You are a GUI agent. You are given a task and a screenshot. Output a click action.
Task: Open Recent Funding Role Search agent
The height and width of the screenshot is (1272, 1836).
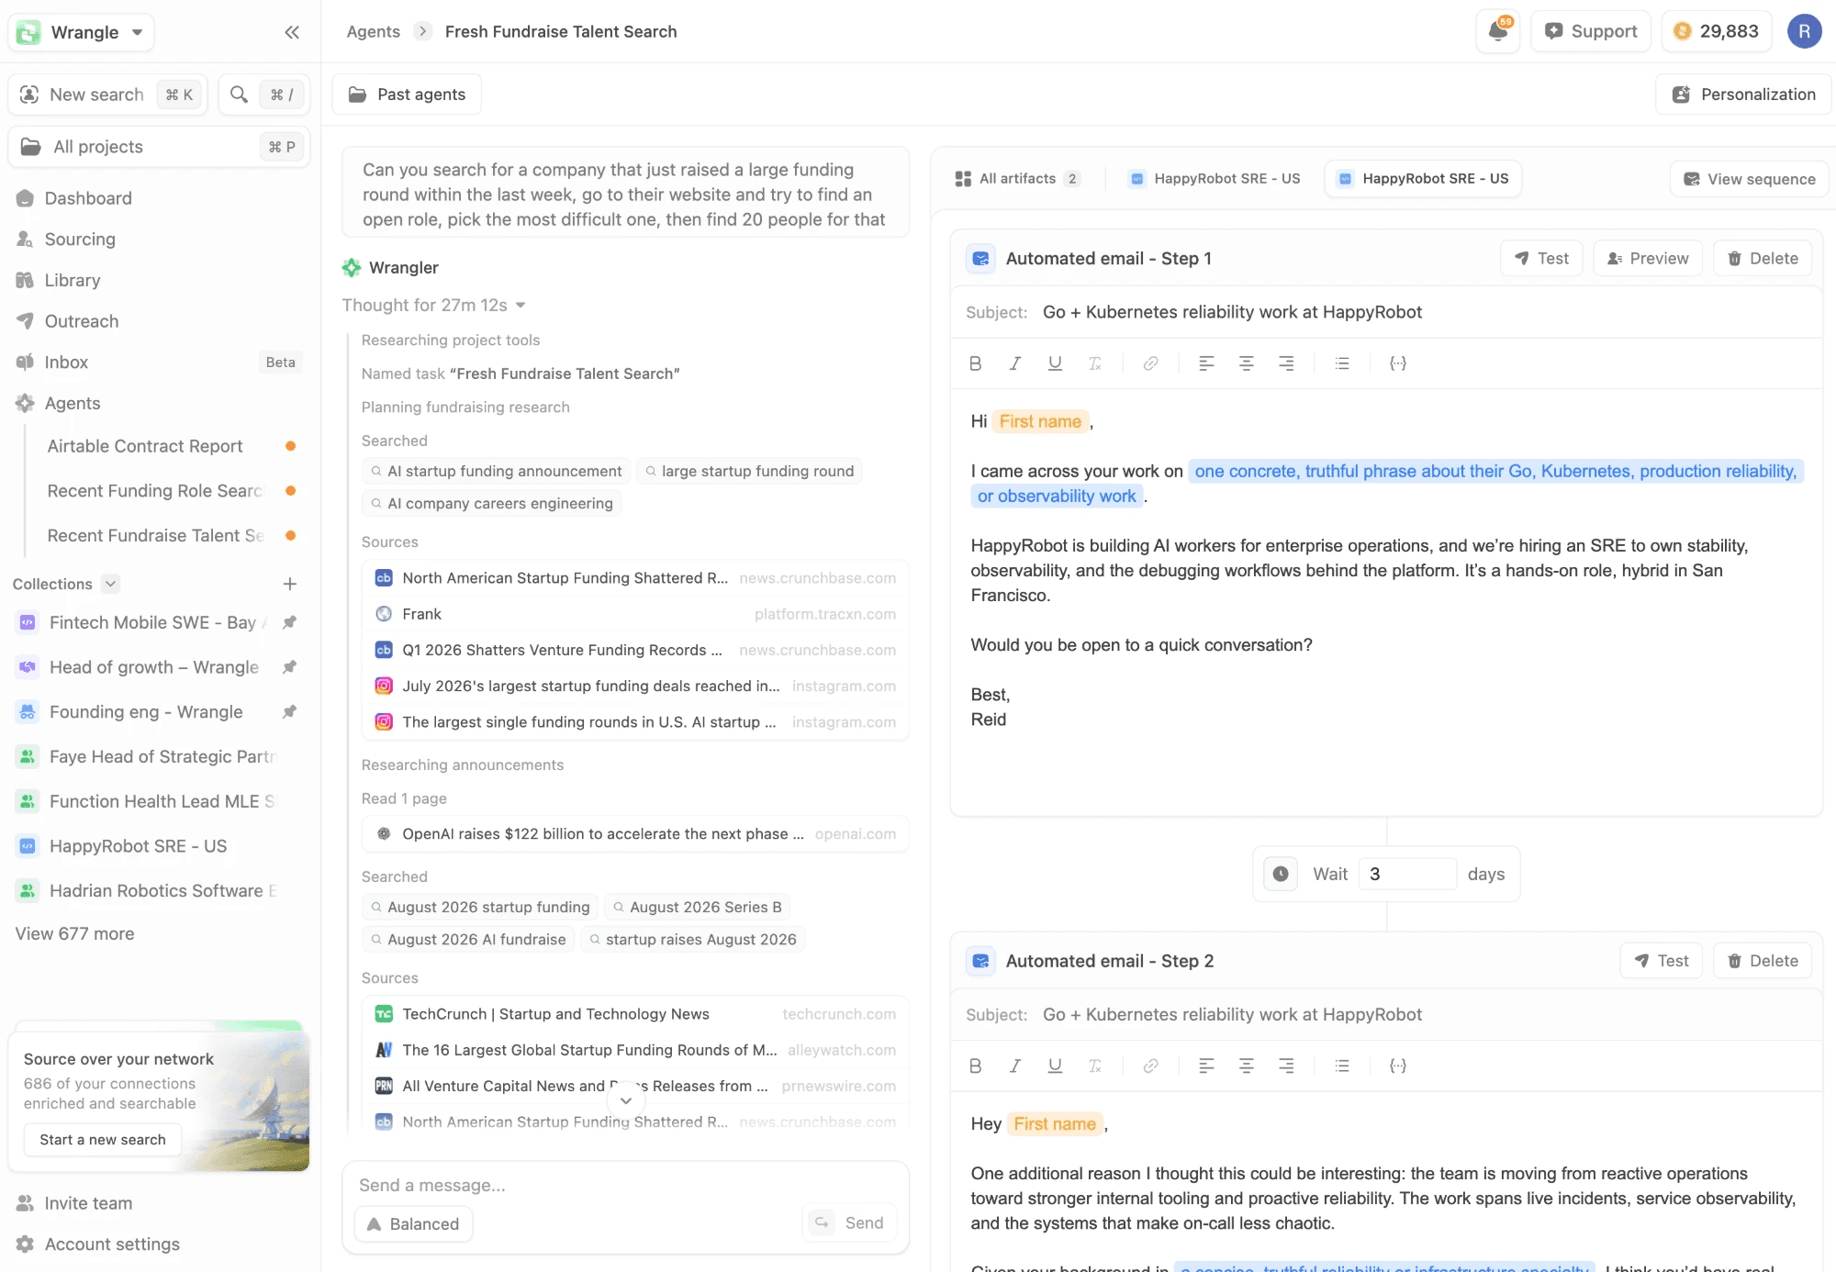tap(158, 491)
